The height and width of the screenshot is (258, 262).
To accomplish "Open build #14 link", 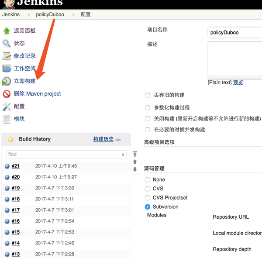I will (16, 243).
